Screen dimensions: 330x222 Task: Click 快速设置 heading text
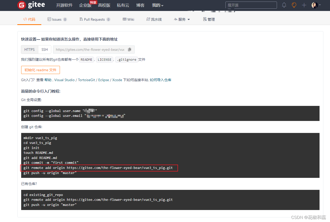pyautogui.click(x=69, y=39)
